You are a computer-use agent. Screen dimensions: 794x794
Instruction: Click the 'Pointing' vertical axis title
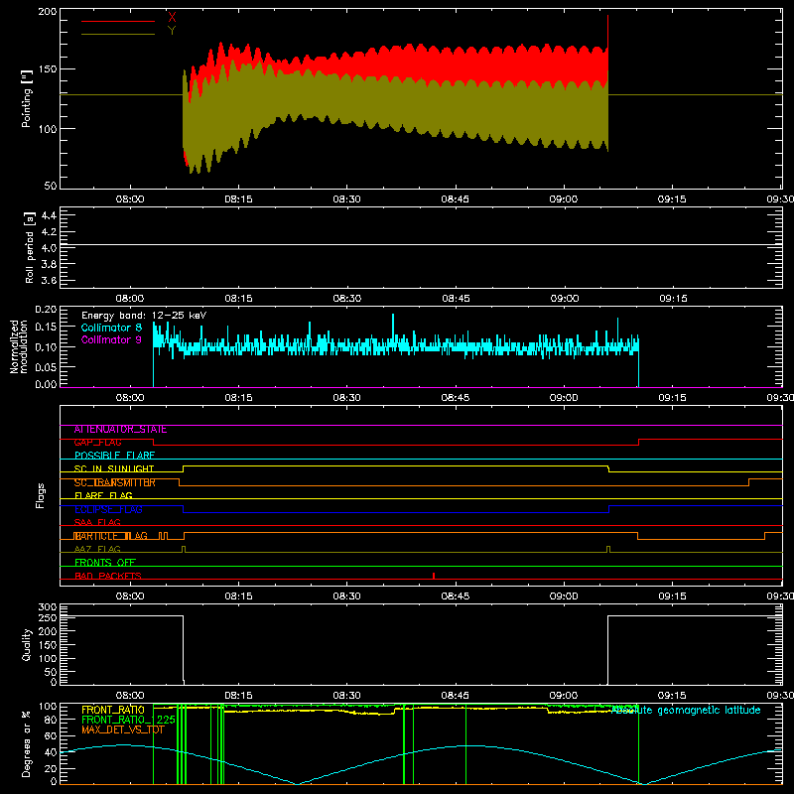27,98
